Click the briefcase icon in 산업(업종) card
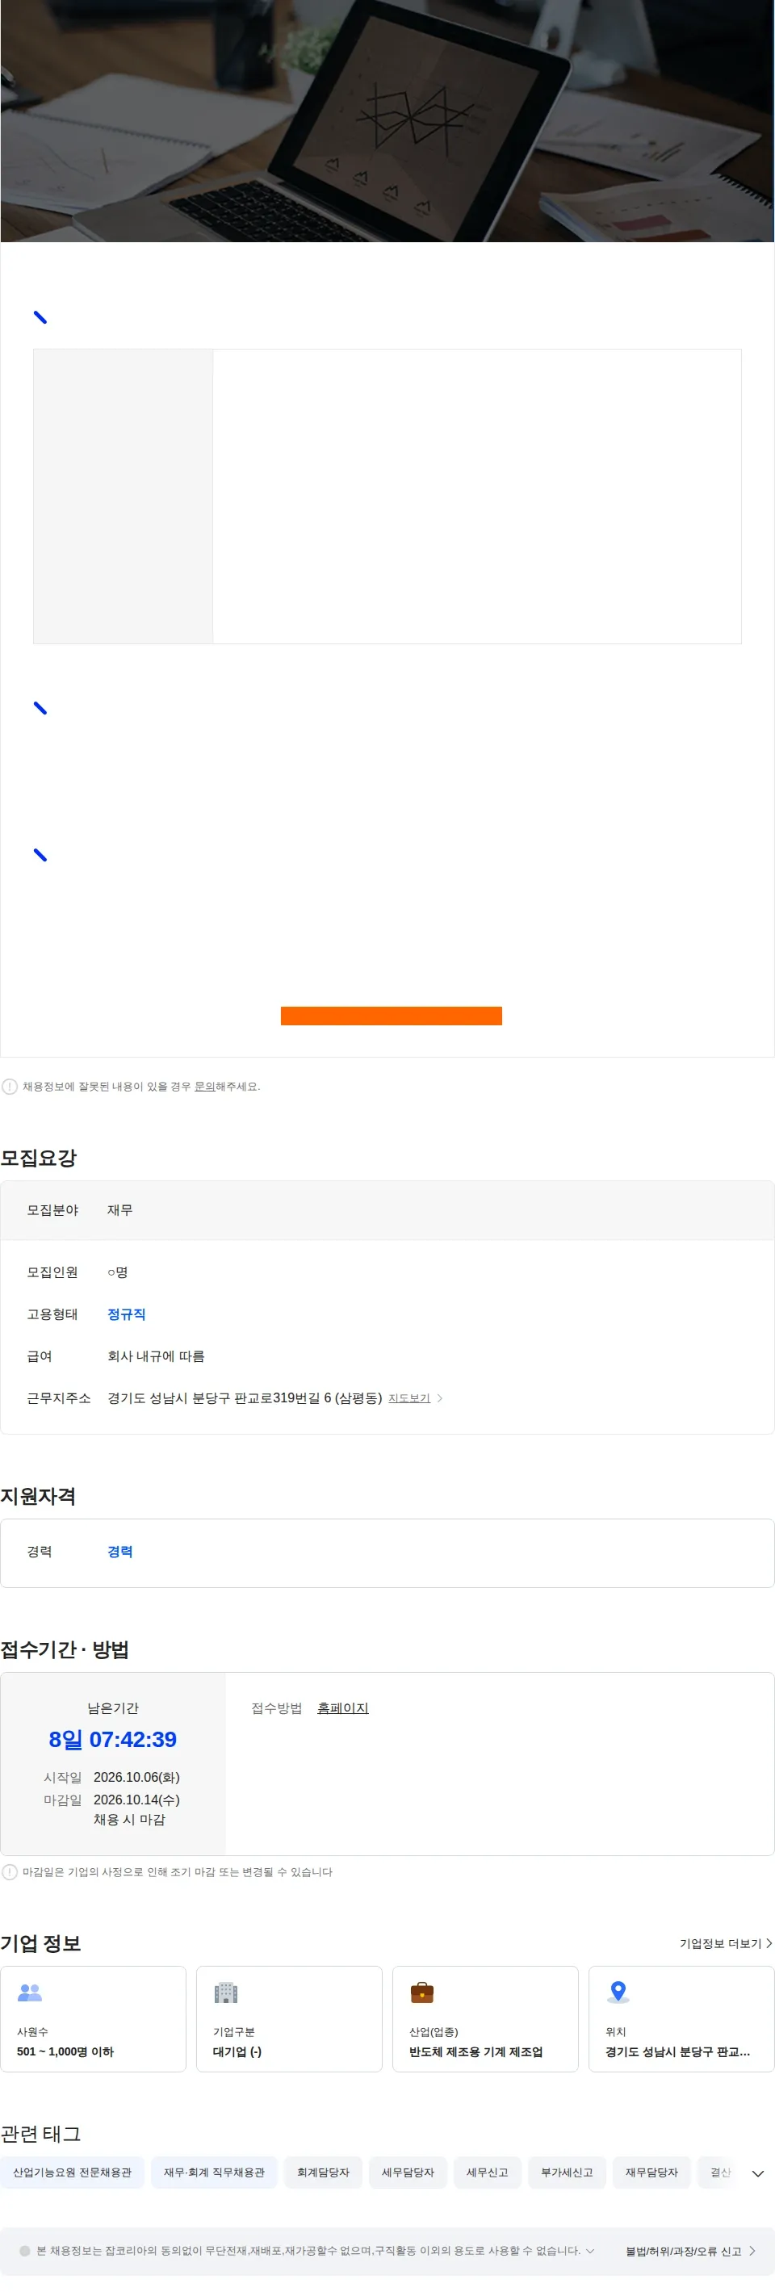This screenshot has height=2292, width=775. 421,1992
